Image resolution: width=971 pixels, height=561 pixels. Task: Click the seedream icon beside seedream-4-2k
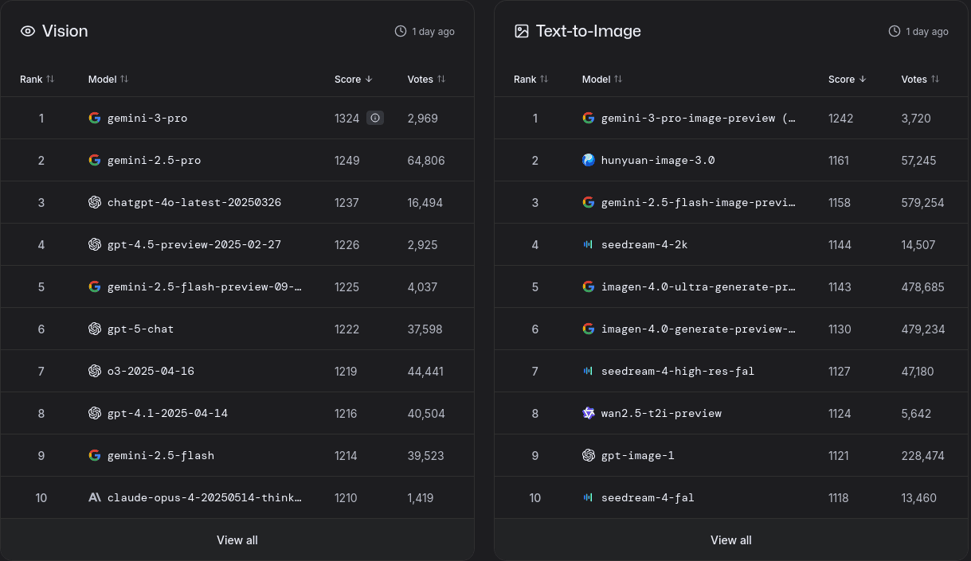point(589,244)
